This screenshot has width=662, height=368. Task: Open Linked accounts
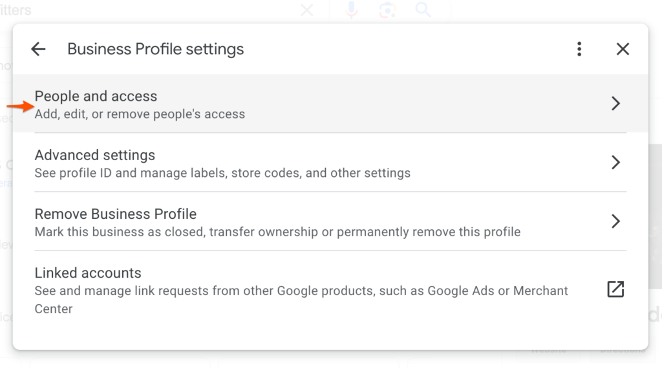click(330, 290)
